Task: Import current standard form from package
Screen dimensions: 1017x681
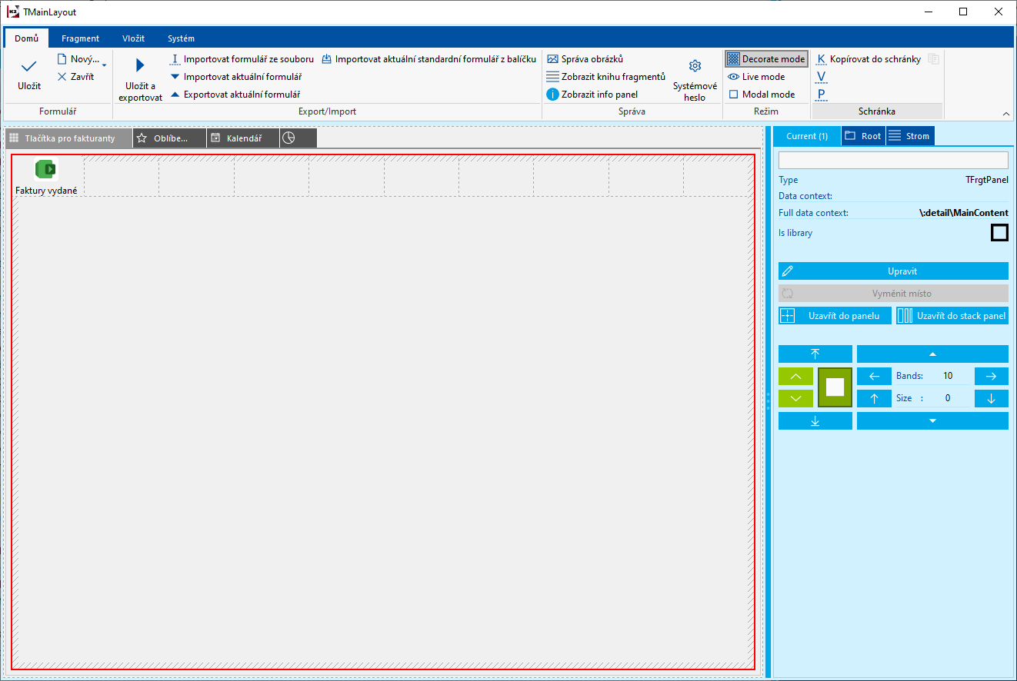Action: 428,59
